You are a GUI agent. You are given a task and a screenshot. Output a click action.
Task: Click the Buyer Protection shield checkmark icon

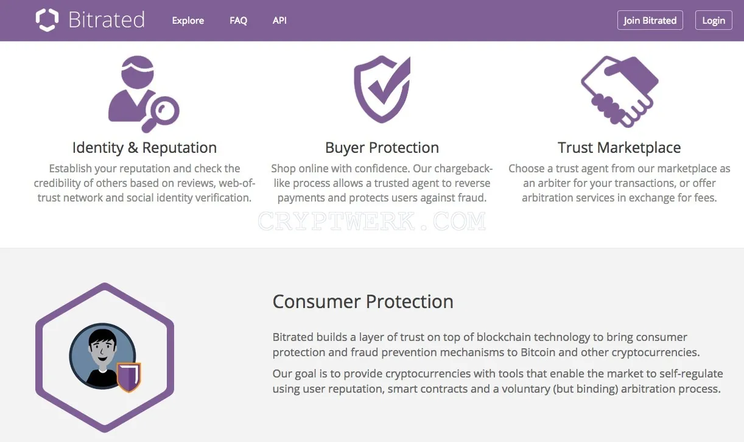coord(382,89)
